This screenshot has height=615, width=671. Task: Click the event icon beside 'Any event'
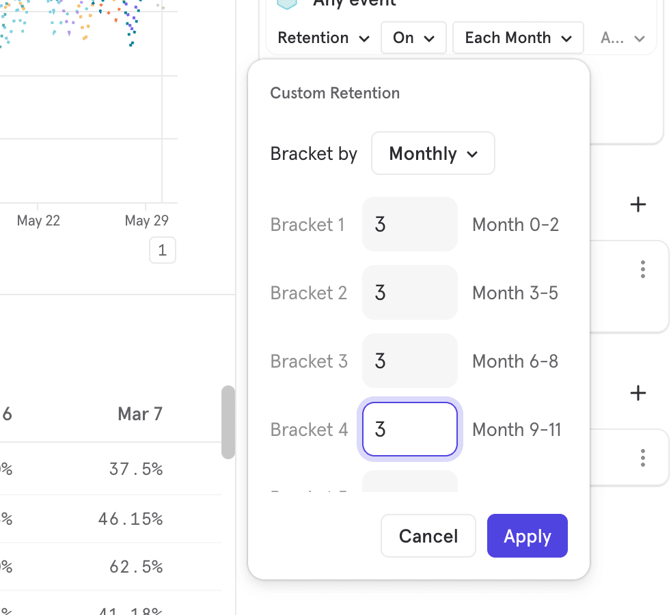288,3
